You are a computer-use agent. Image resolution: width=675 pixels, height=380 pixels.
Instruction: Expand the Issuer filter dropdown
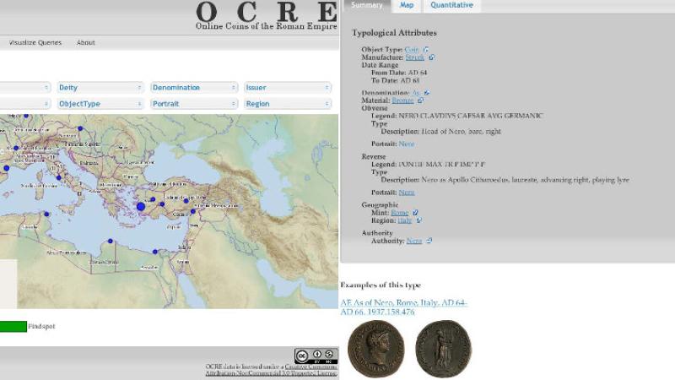pos(288,88)
